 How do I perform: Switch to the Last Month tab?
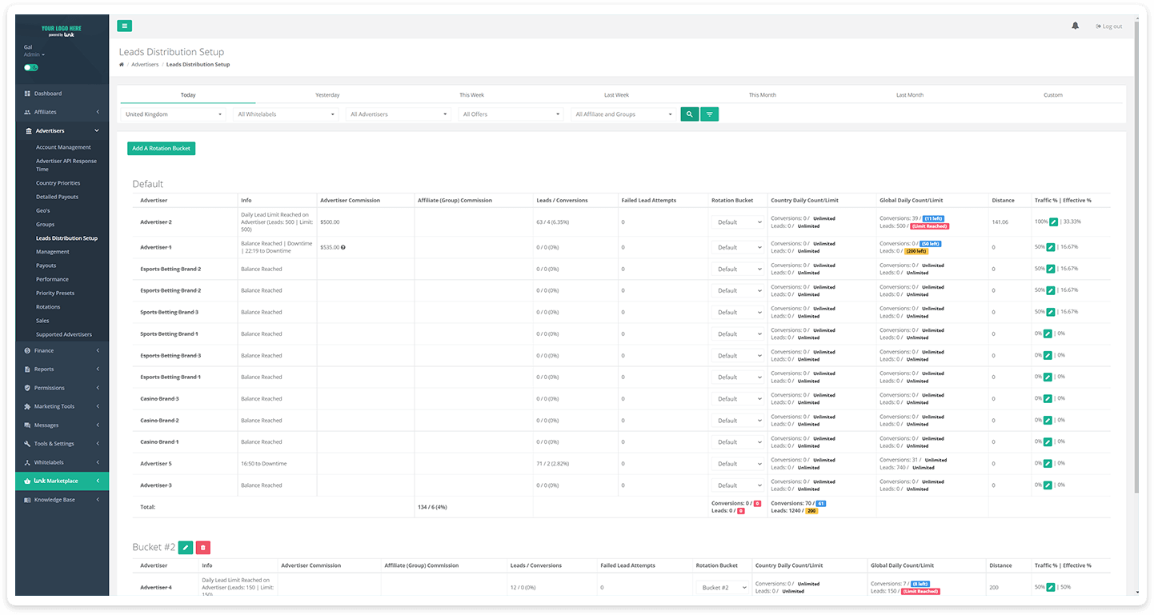(x=909, y=95)
